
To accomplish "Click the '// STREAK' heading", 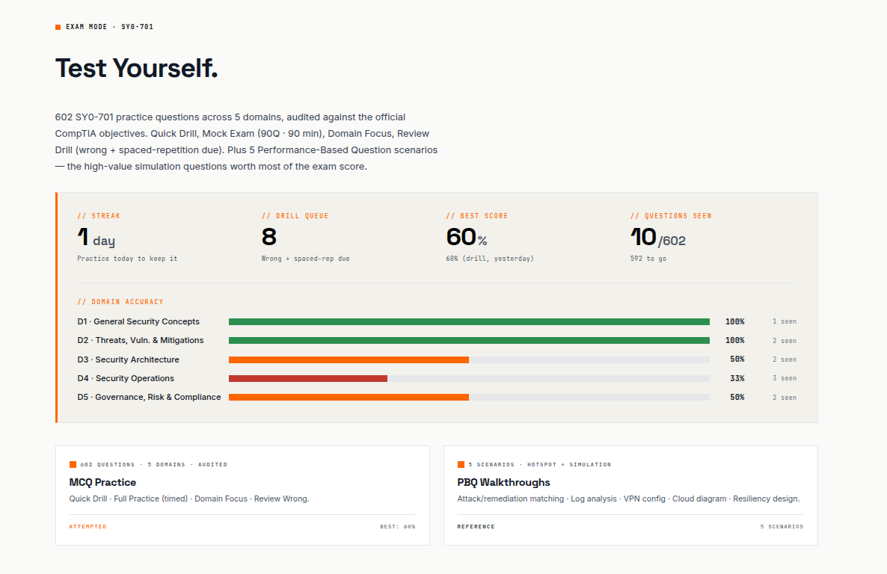I will point(99,216).
